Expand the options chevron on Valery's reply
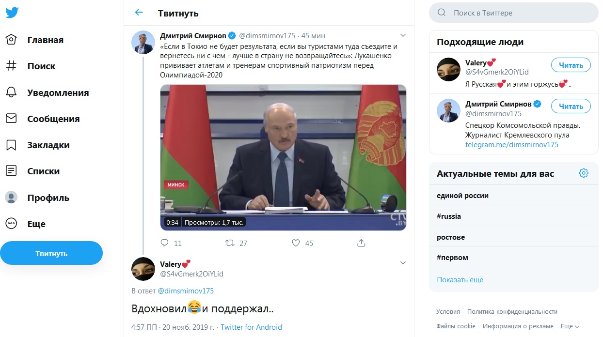Viewport: 603px width, 337px height. click(402, 263)
